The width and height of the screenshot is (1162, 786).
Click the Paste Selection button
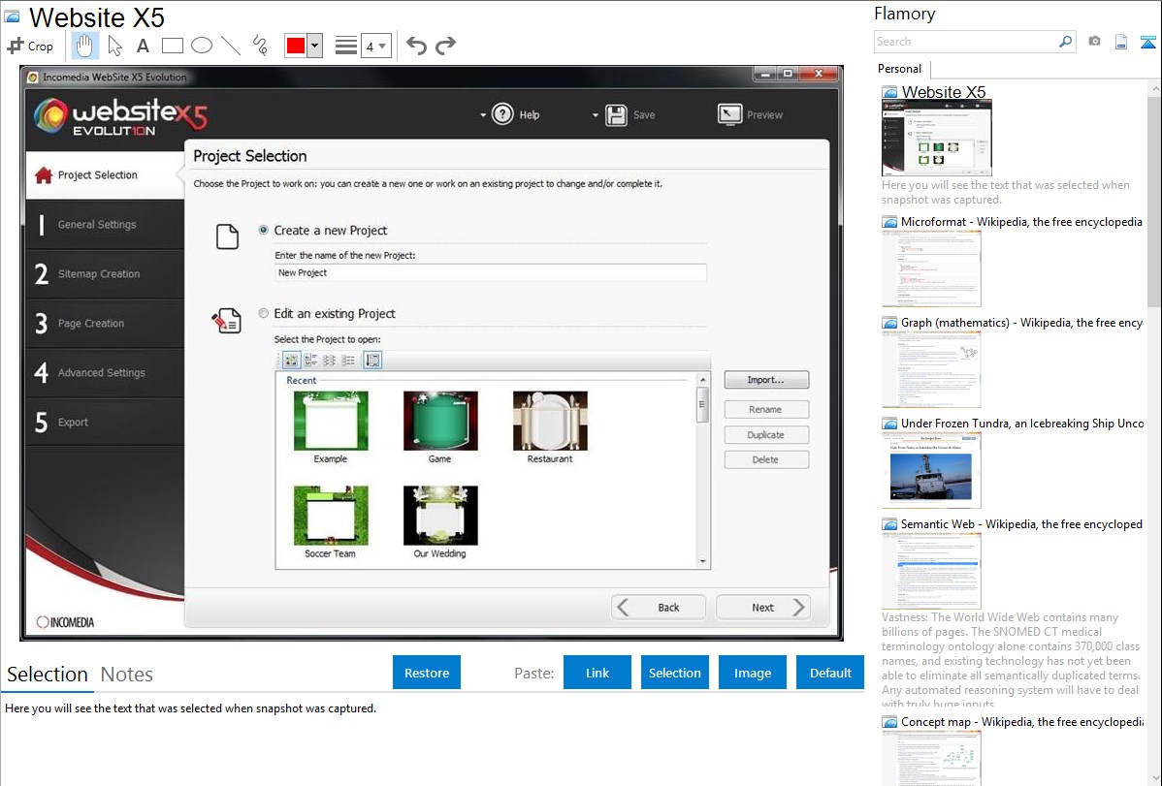point(675,673)
